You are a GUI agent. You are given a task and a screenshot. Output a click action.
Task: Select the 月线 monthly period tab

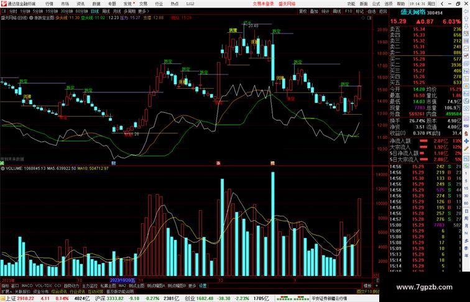[117, 11]
